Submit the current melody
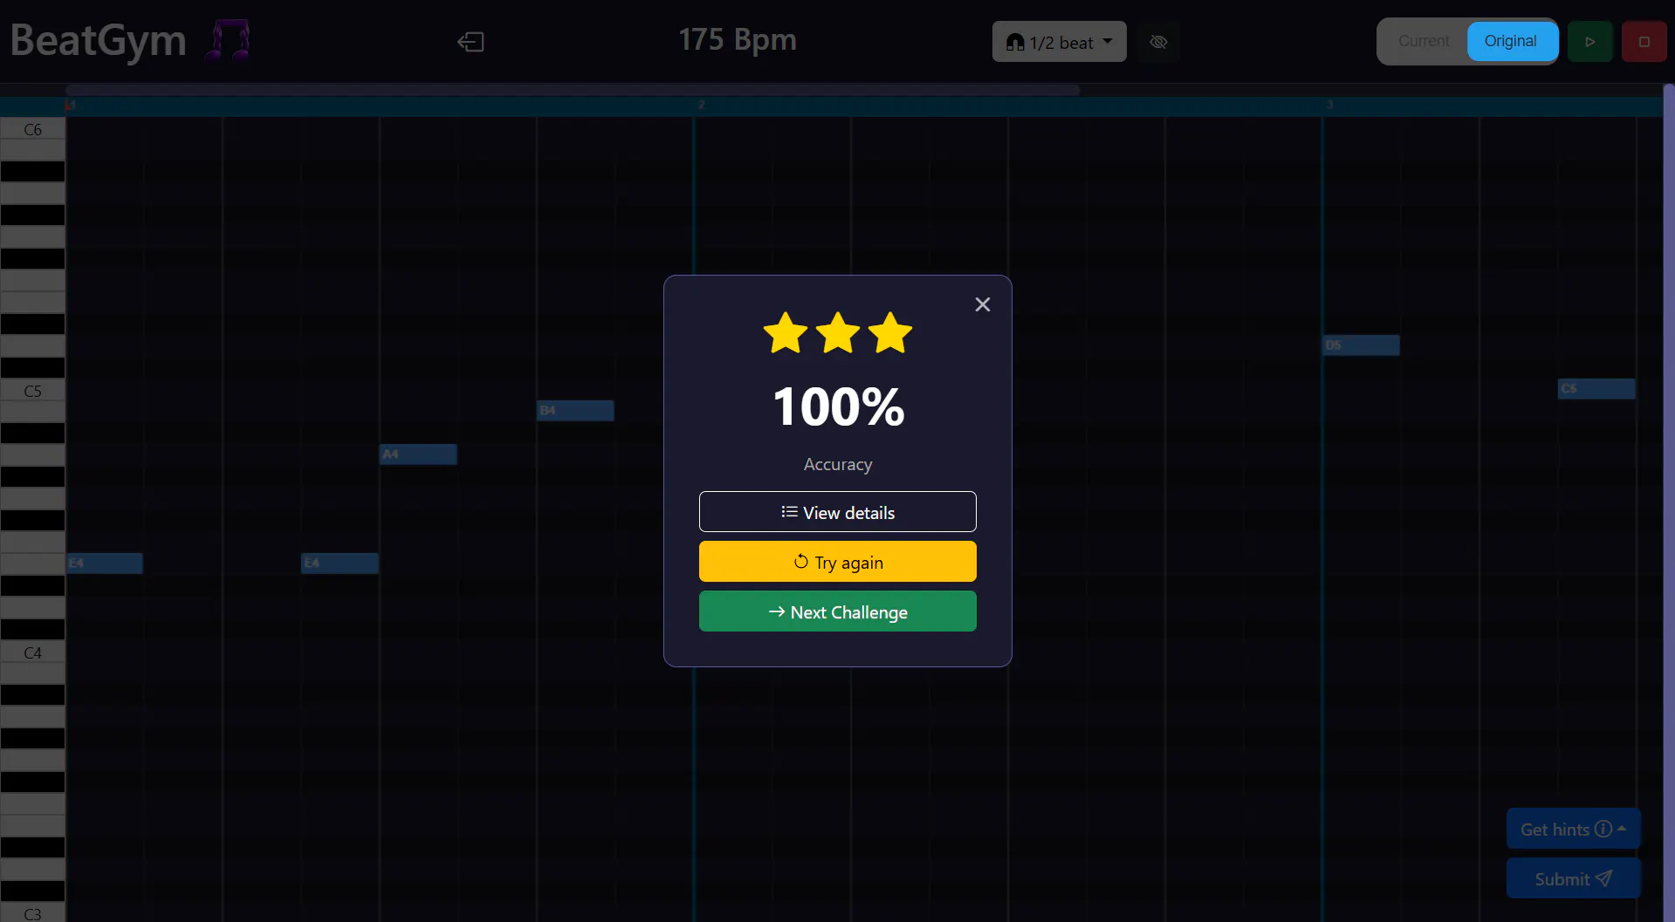1675x922 pixels. click(1573, 878)
